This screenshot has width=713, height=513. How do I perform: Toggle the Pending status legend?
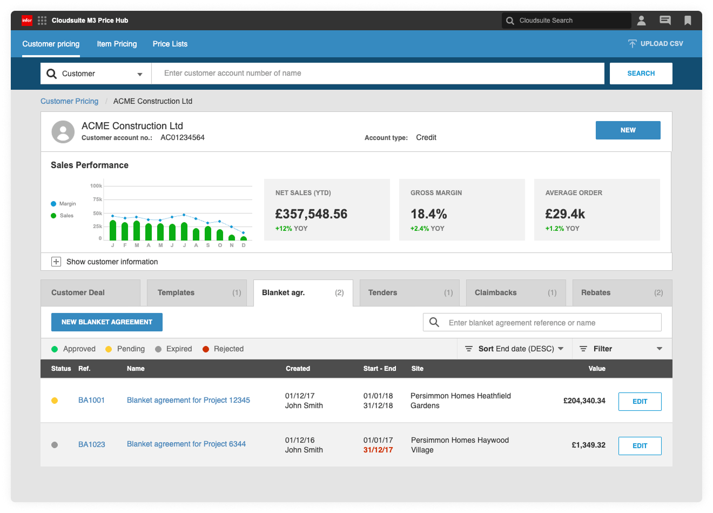(x=125, y=349)
